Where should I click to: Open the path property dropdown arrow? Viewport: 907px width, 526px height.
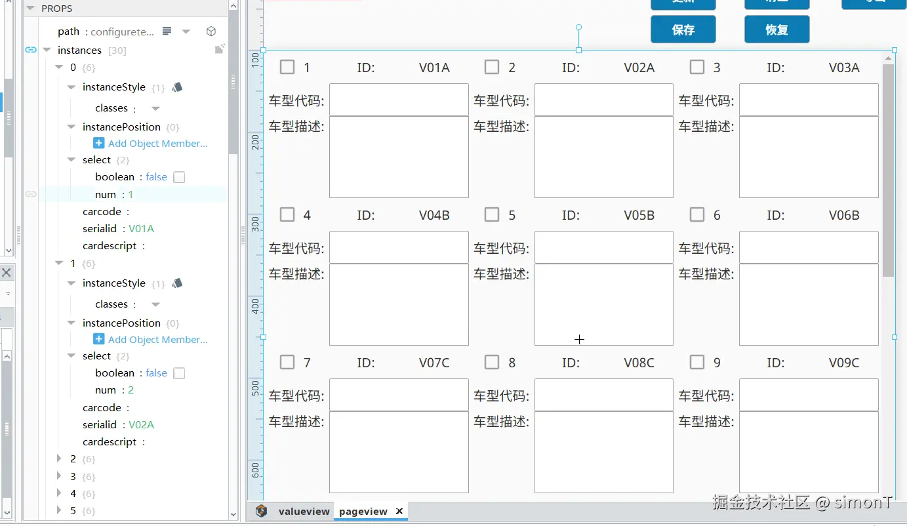(x=186, y=31)
